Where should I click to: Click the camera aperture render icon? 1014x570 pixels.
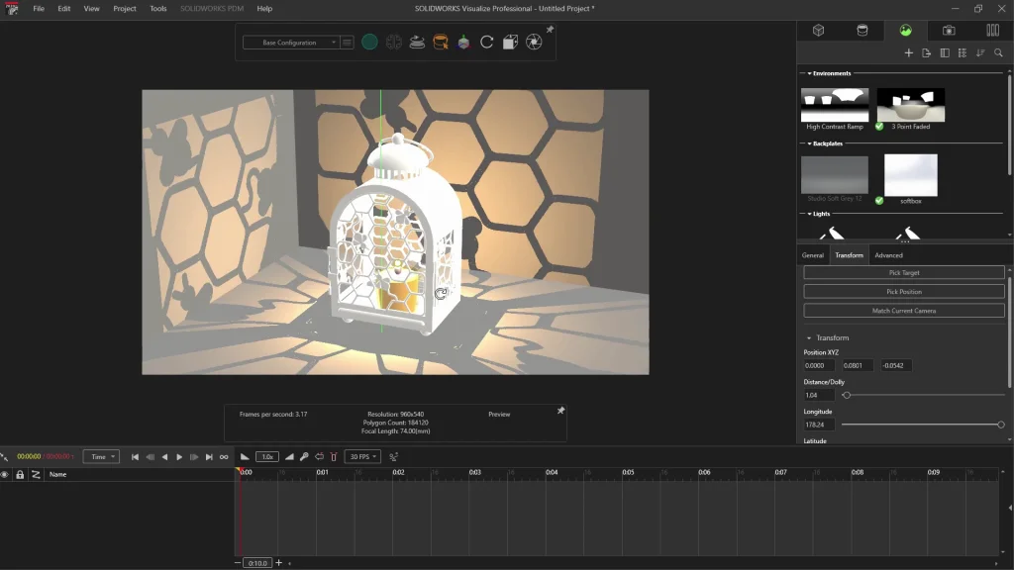[x=534, y=43]
